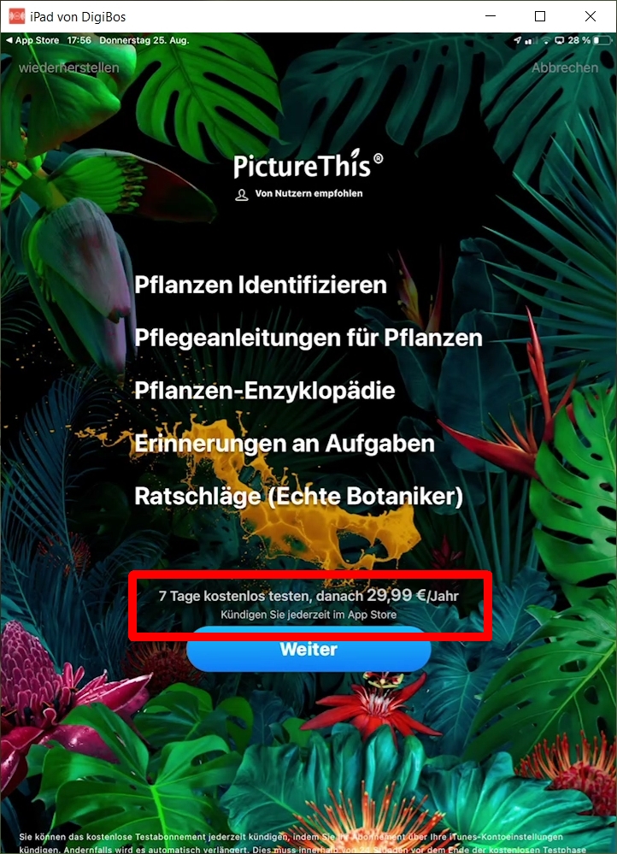This screenshot has height=854, width=617.
Task: Select the Pflanzen Identifizieren feature text
Action: point(261,285)
